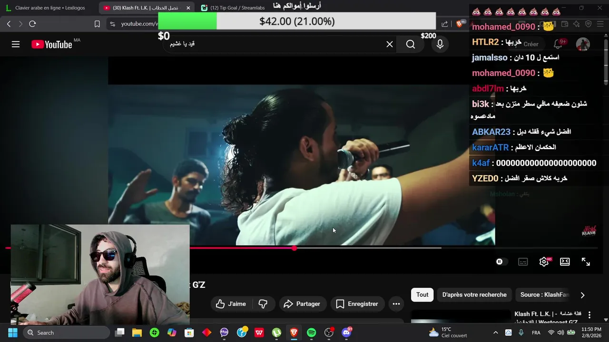The image size is (609, 342).
Task: Bookmark this page via the bookmark icon
Action: click(x=97, y=24)
